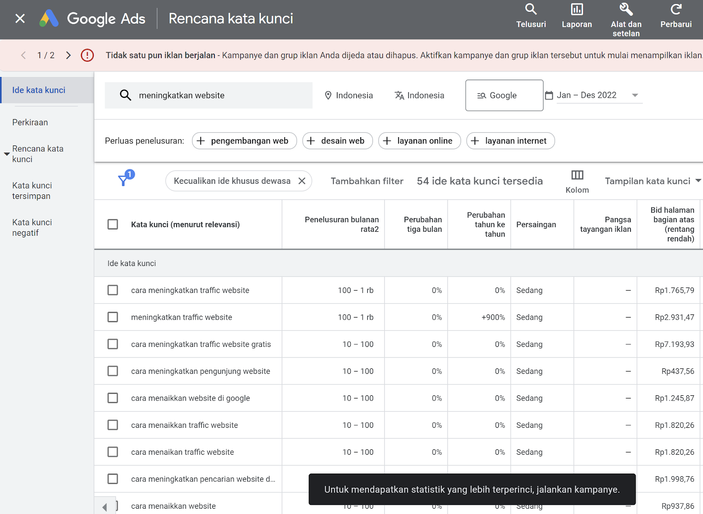The height and width of the screenshot is (514, 703).
Task: Click the calendar icon beside date range
Action: tap(549, 95)
